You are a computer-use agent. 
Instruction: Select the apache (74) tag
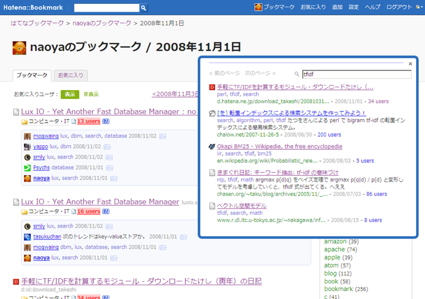[341, 249]
